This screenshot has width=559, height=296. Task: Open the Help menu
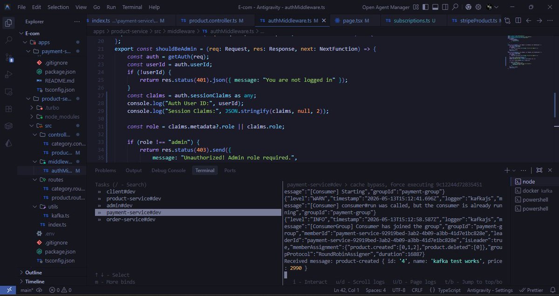point(154,7)
